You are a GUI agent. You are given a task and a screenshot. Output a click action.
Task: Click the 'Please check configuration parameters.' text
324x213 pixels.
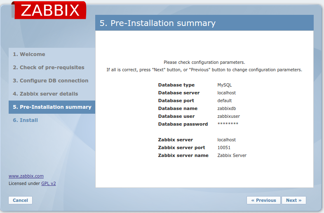click(204, 62)
